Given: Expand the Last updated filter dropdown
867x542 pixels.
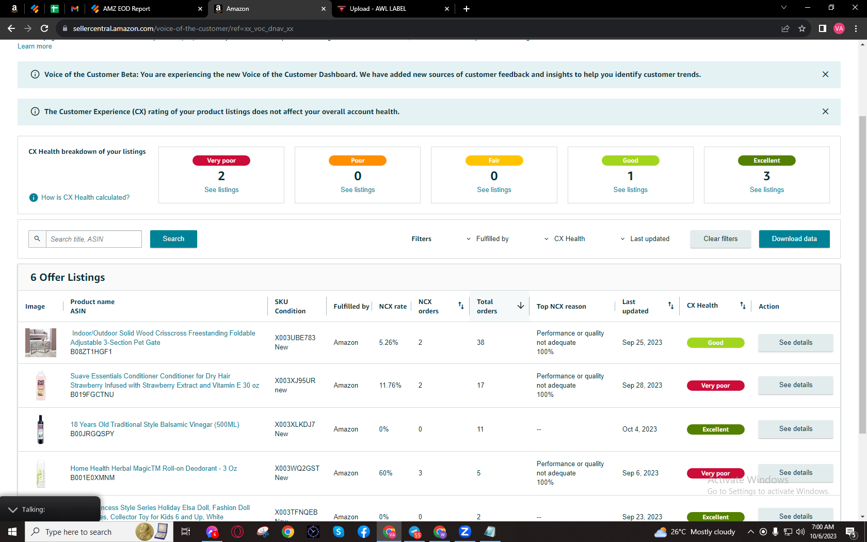Looking at the screenshot, I should point(645,239).
